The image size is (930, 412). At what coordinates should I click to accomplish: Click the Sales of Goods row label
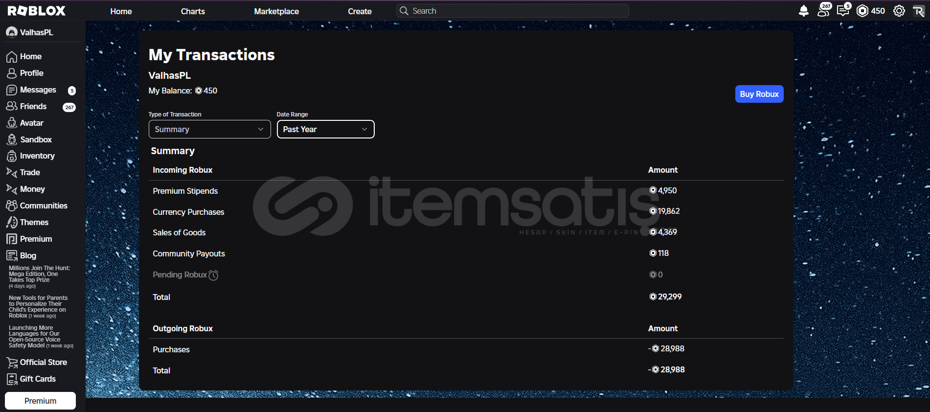coord(179,232)
